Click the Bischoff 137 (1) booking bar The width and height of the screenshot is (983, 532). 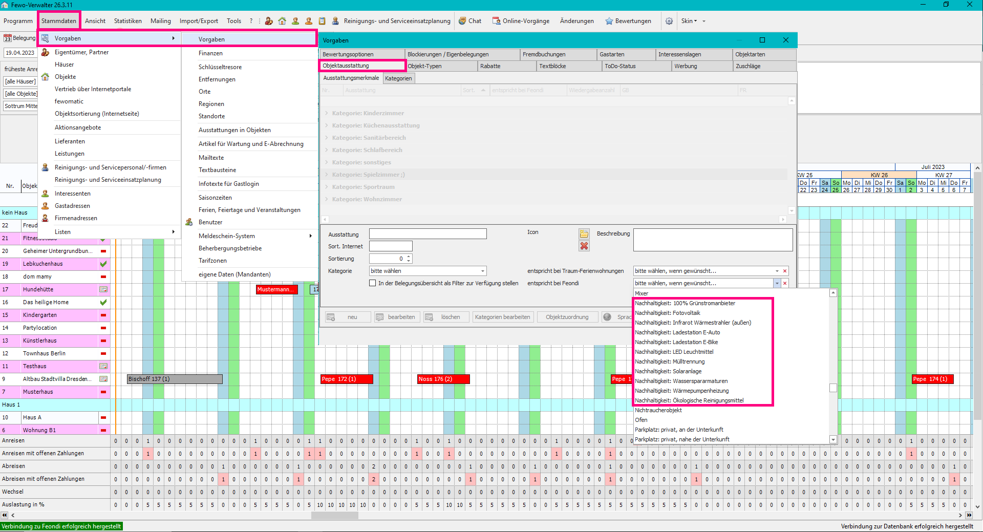[x=175, y=379]
